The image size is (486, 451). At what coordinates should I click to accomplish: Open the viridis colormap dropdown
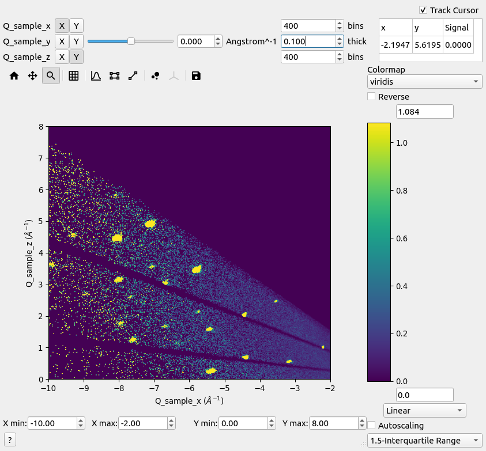[x=424, y=82]
